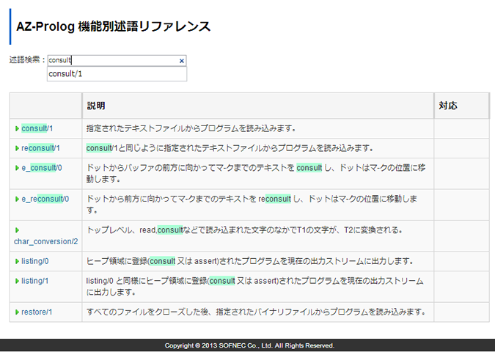Select the consult/1 autocomplete suggestion
This screenshot has height=352, width=495.
click(117, 74)
